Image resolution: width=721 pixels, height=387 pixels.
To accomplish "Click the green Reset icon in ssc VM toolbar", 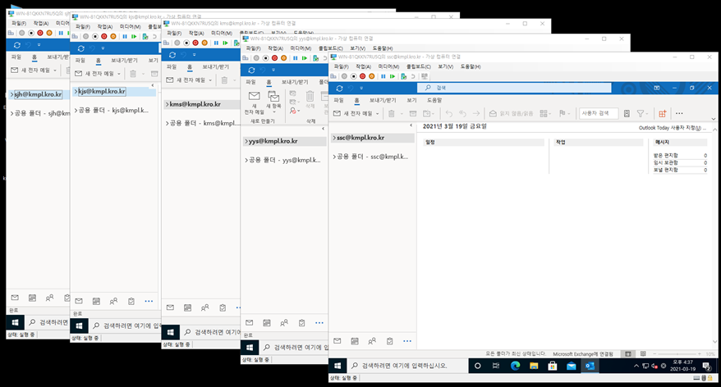I will point(393,76).
